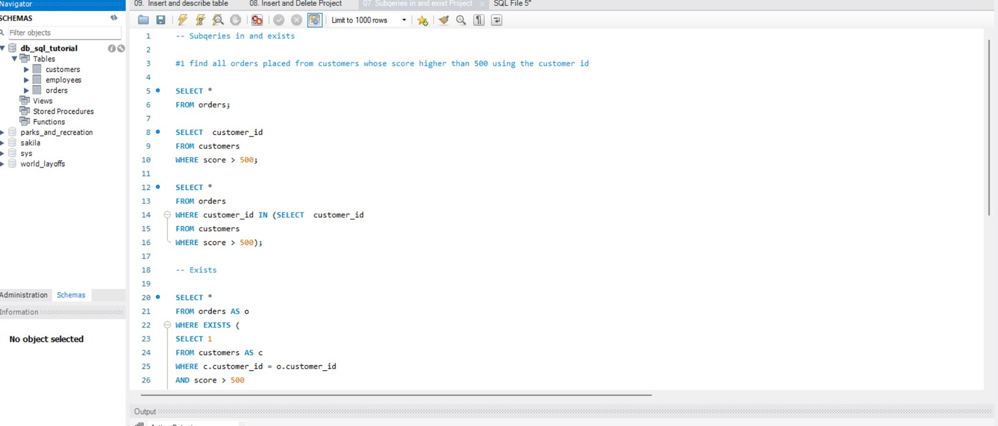Select the Functions folder
Image resolution: width=998 pixels, height=426 pixels.
click(x=49, y=121)
